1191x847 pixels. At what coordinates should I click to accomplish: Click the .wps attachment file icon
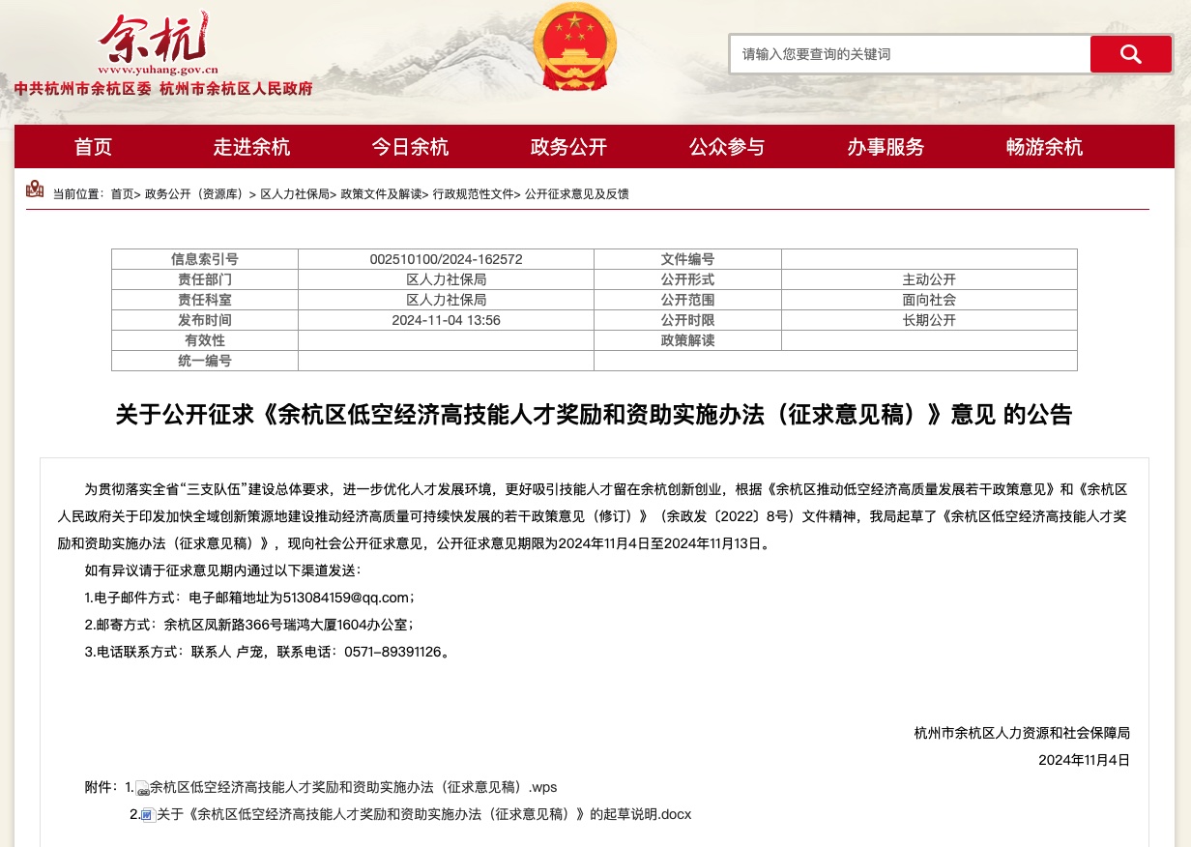coord(142,788)
